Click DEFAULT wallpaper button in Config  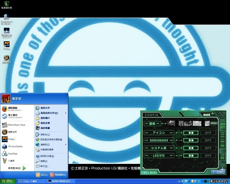tap(214, 123)
